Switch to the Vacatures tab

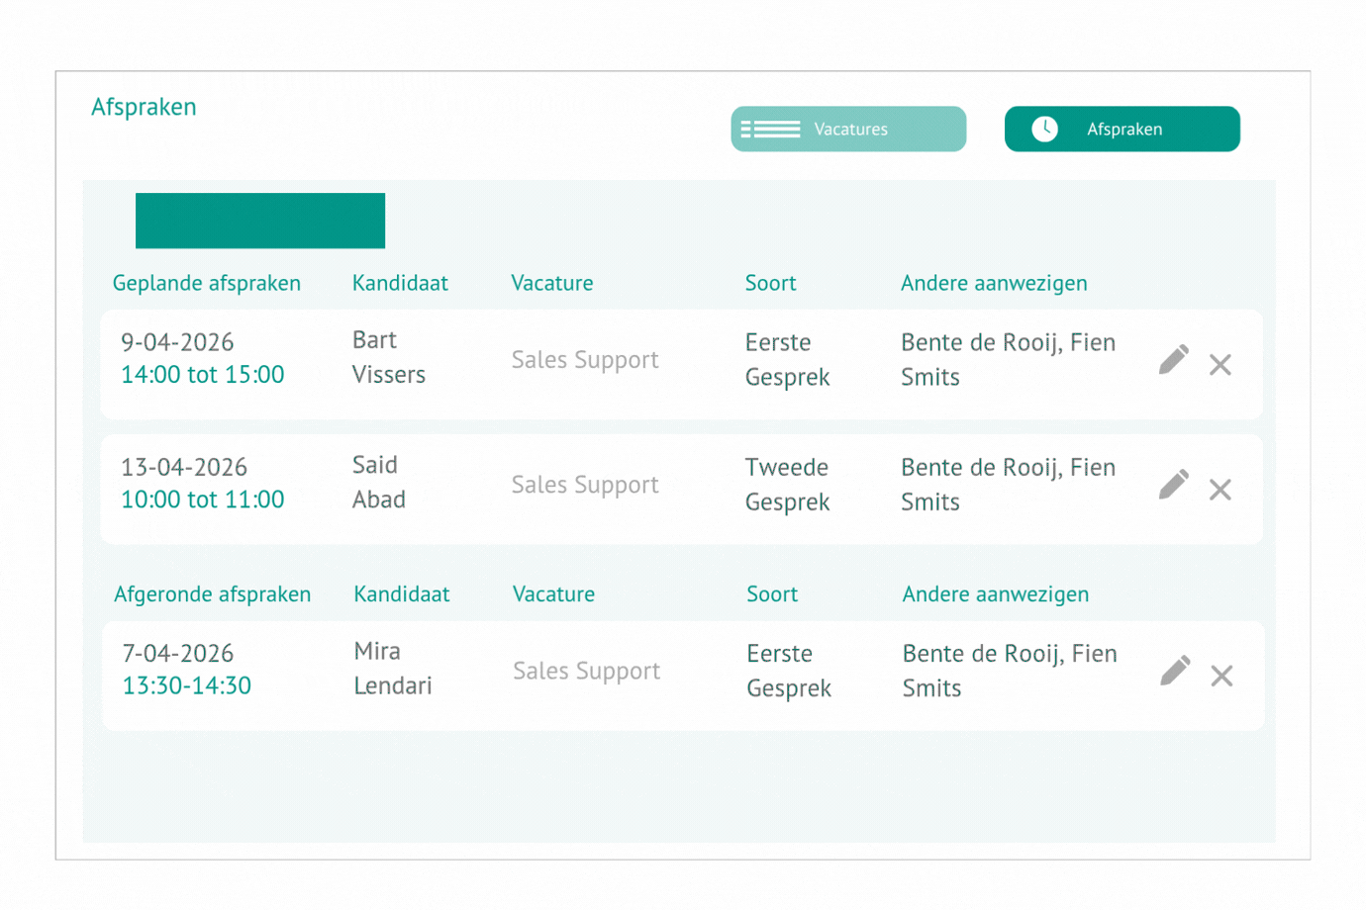[x=848, y=130]
